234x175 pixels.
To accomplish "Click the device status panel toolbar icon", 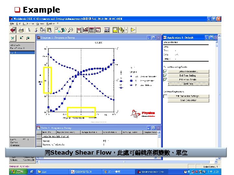I will 107,30.
